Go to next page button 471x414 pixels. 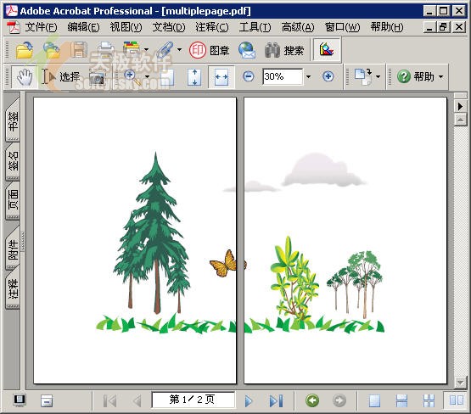click(249, 400)
